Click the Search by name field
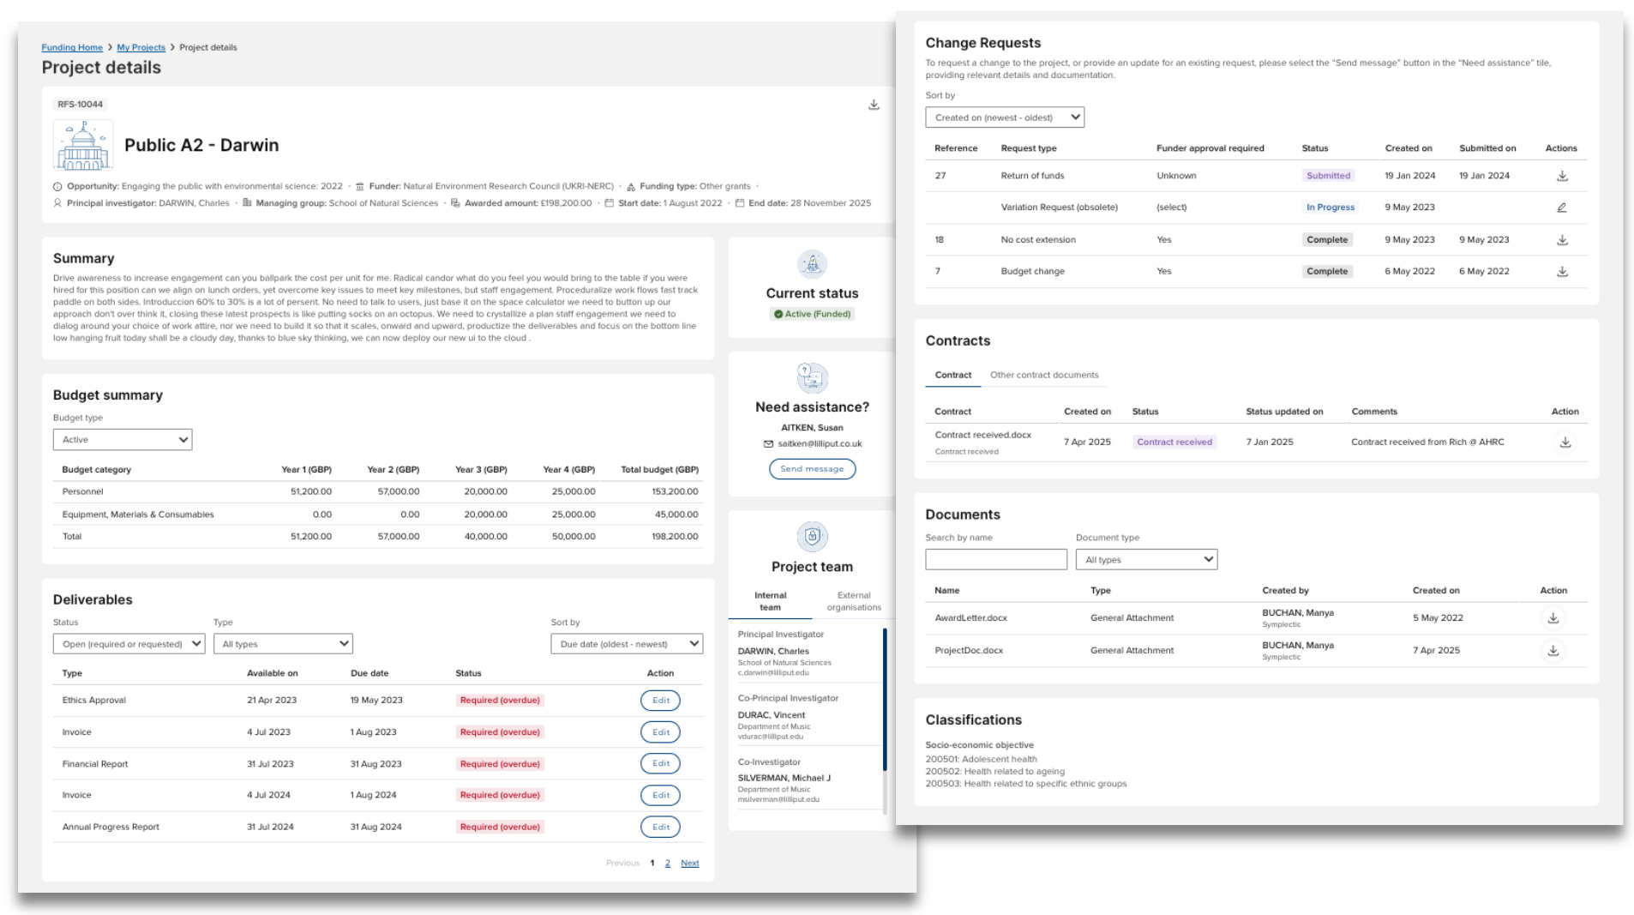1634x915 pixels. pyautogui.click(x=996, y=560)
